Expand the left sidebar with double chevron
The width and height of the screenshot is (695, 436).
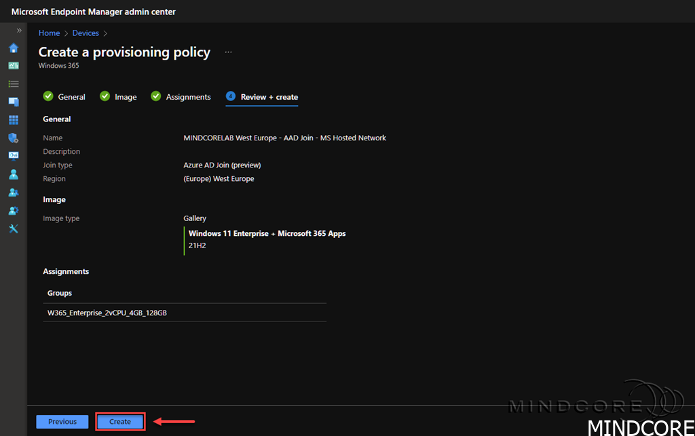tap(19, 31)
